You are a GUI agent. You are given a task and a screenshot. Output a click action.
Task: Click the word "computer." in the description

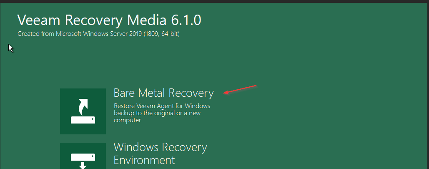point(128,120)
